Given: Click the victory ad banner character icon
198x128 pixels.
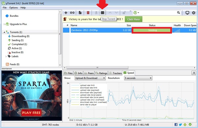Looking at the screenshot, I should coord(65,19).
